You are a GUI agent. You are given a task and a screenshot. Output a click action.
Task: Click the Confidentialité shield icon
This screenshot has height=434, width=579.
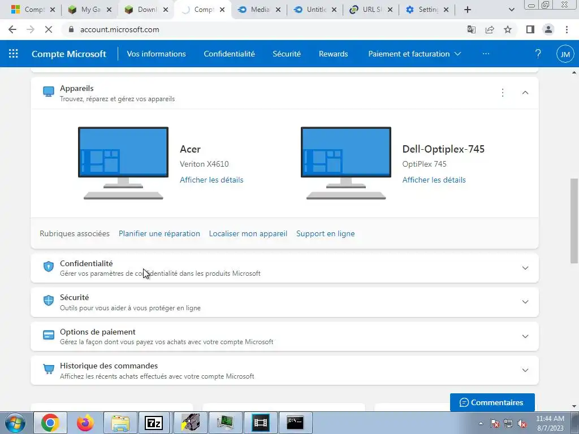pyautogui.click(x=49, y=267)
